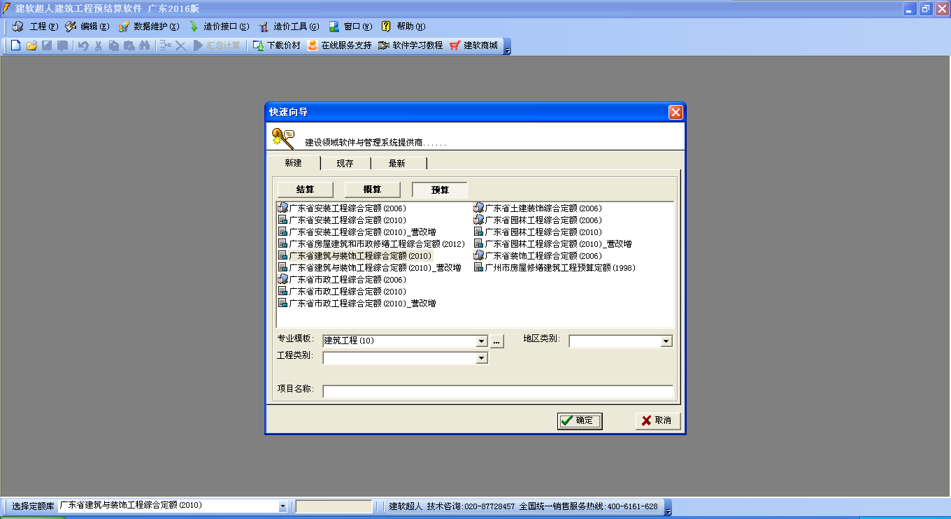Expand the 专业模板 dropdown

click(x=481, y=341)
